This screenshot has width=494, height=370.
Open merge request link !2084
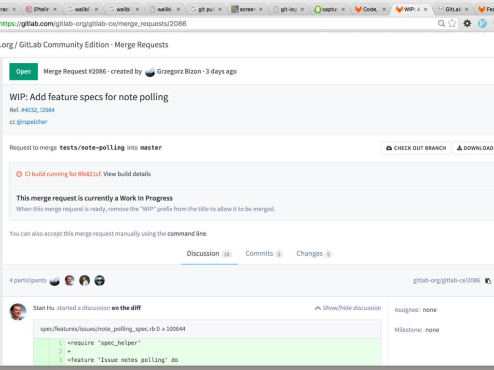point(47,110)
